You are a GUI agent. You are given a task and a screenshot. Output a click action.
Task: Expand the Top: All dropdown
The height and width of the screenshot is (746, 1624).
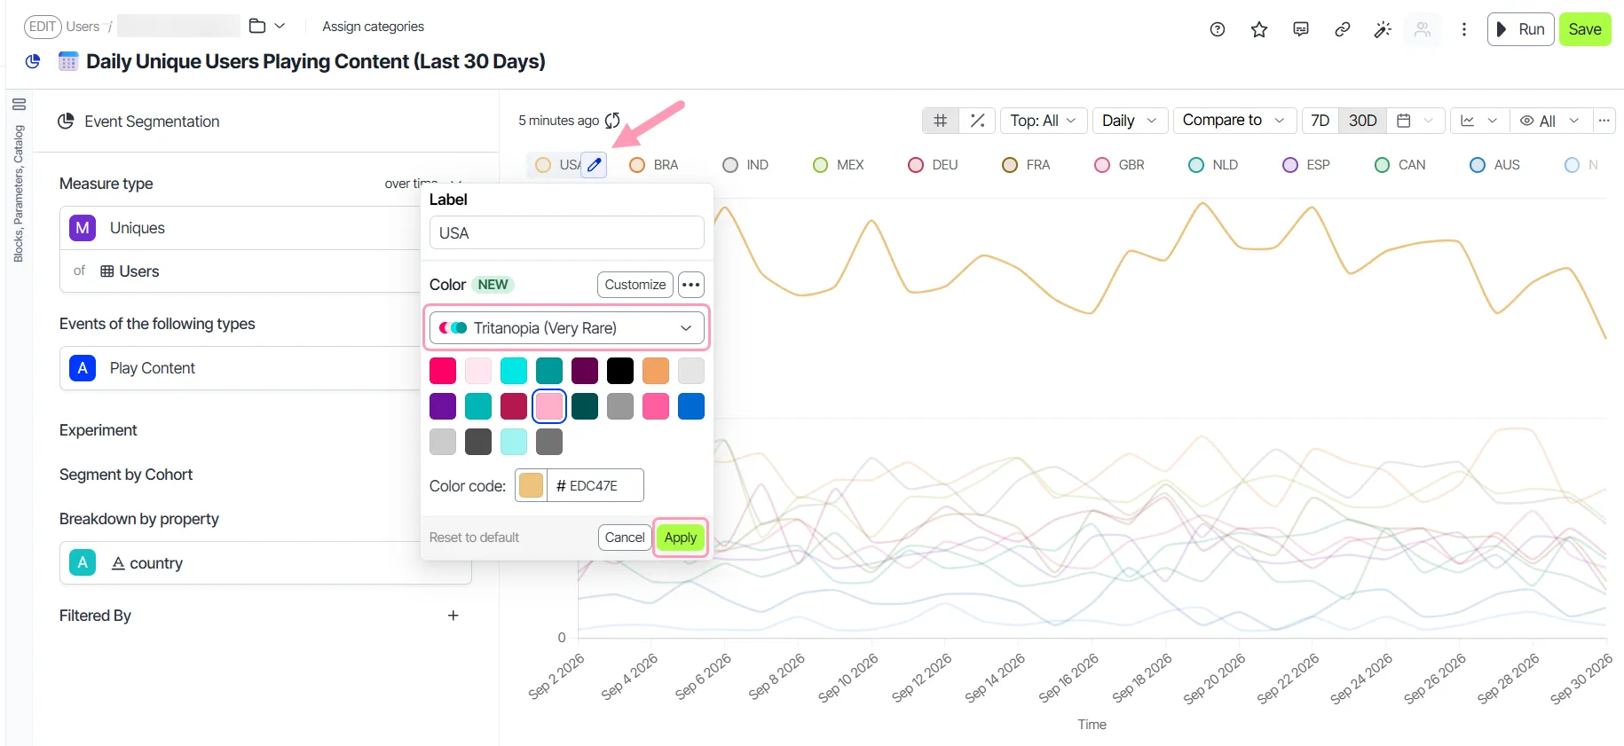tap(1044, 121)
